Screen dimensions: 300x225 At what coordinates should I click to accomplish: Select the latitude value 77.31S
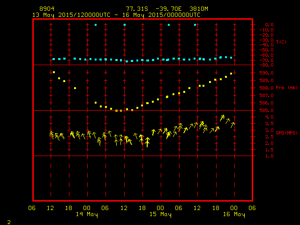point(137,9)
